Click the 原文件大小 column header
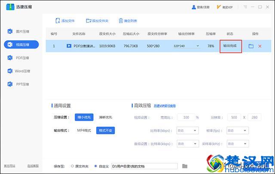This screenshot has width=275, height=174. point(107,34)
